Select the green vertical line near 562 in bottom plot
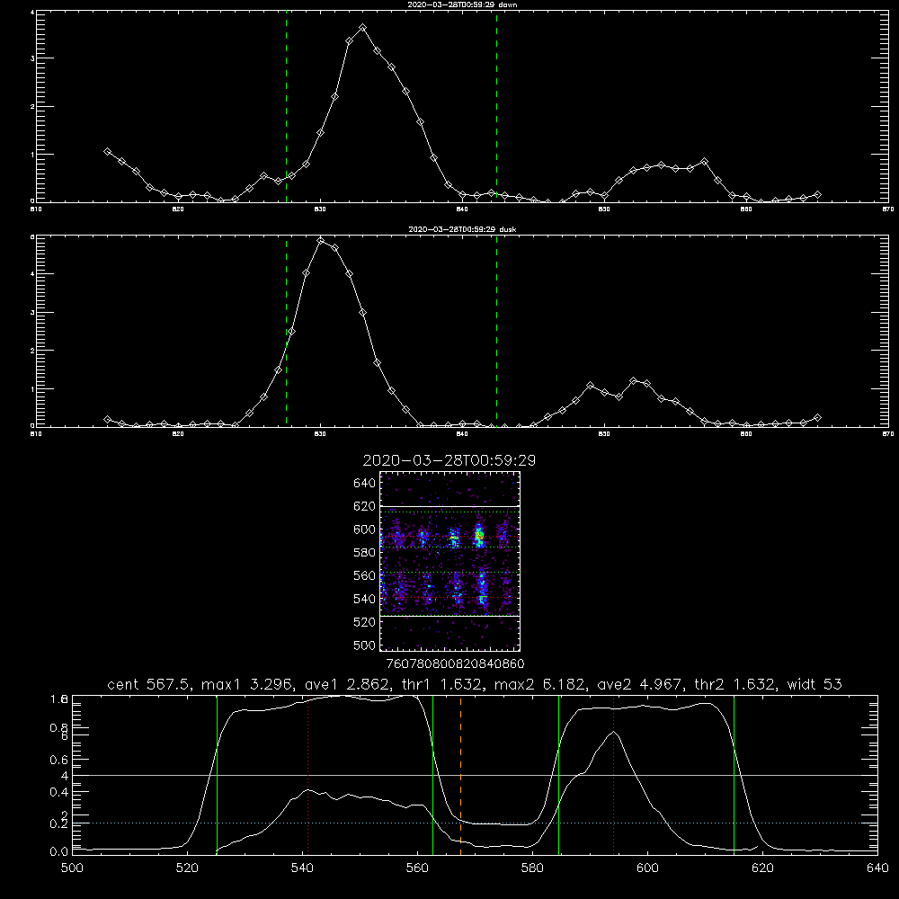Image resolution: width=899 pixels, height=899 pixels. [x=433, y=774]
